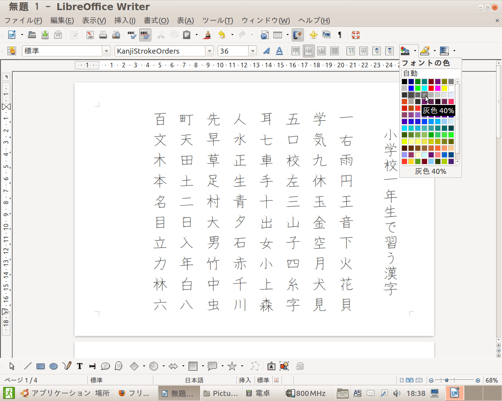Pick the Black swatch in font color palette
This screenshot has width=502, height=401.
click(x=404, y=81)
